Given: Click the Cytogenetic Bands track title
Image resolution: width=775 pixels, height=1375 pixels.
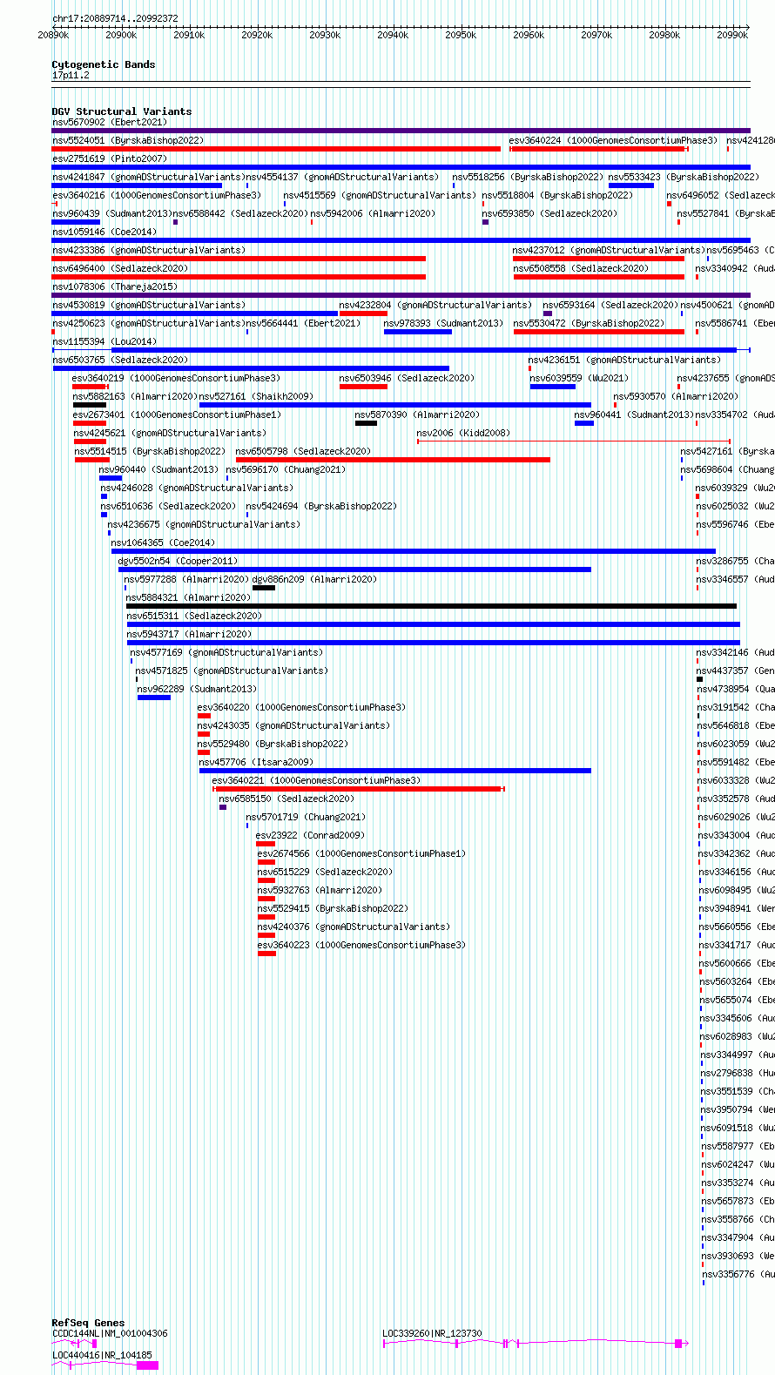Looking at the screenshot, I should coord(104,64).
